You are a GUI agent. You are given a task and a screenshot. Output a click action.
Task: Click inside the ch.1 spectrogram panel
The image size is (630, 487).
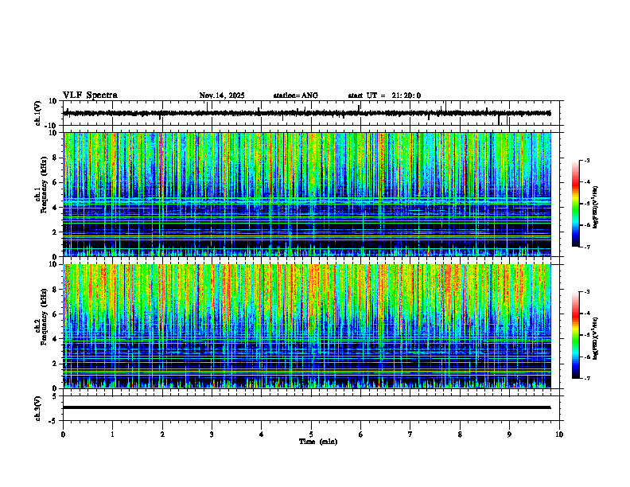click(306, 194)
